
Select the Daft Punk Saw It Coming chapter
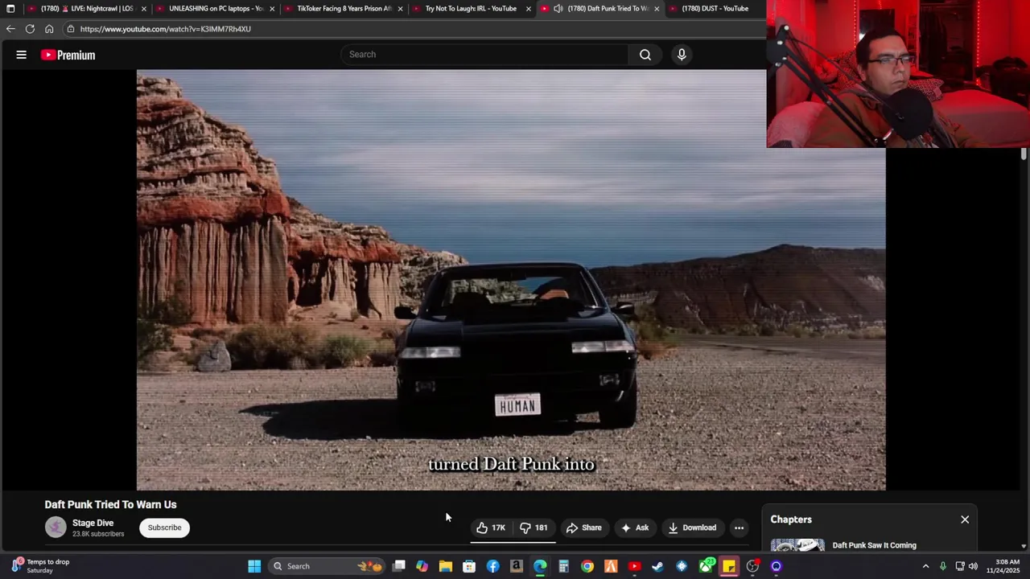(x=874, y=545)
